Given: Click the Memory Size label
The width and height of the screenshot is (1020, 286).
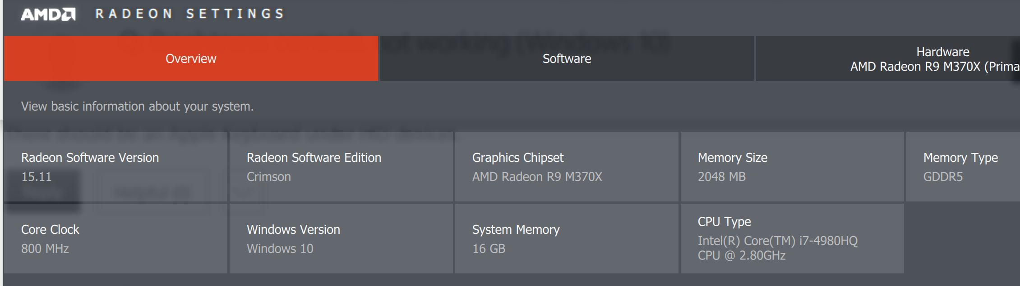Looking at the screenshot, I should (732, 157).
